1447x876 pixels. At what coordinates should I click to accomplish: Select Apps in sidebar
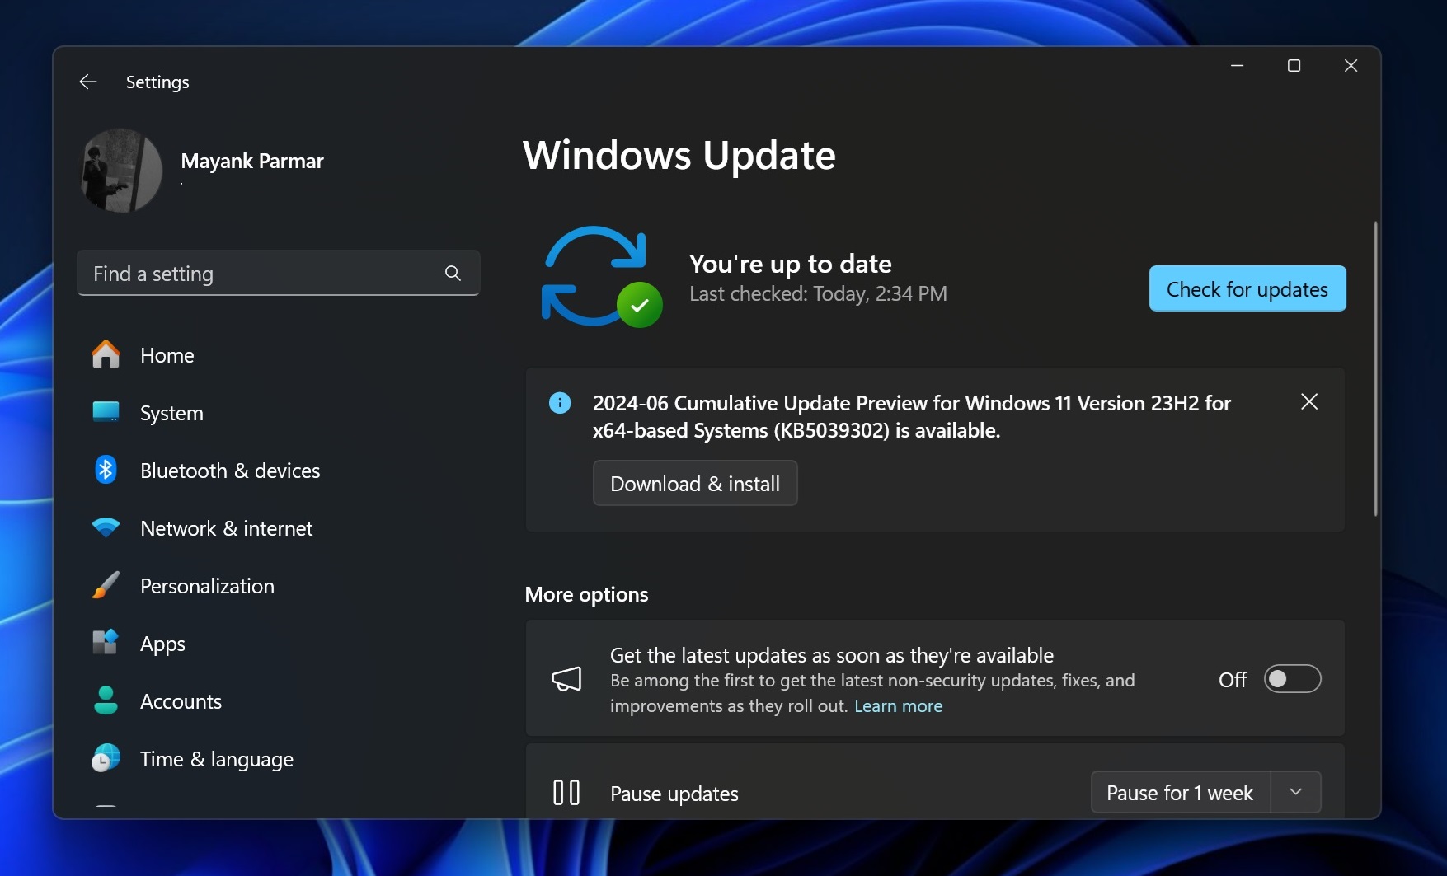pos(279,644)
